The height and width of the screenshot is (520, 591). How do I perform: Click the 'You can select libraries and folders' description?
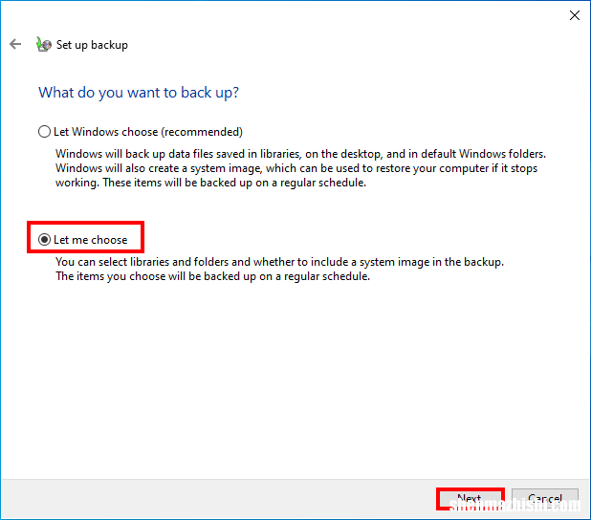pyautogui.click(x=279, y=269)
